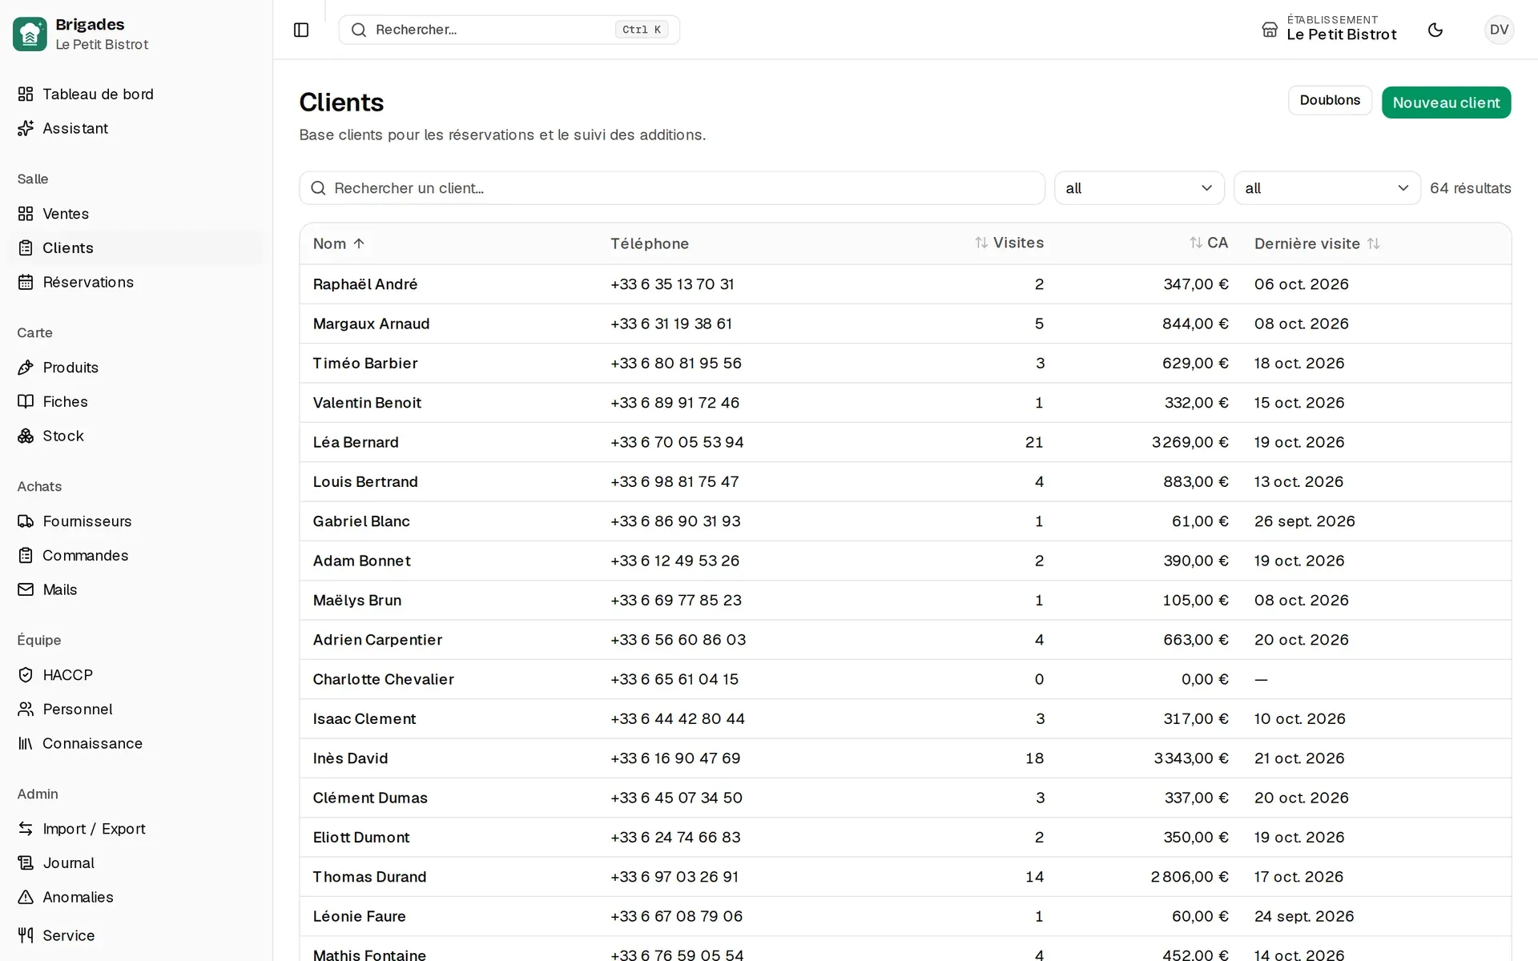The image size is (1538, 961).
Task: Open client row Léa Bernard
Action: [x=905, y=442]
